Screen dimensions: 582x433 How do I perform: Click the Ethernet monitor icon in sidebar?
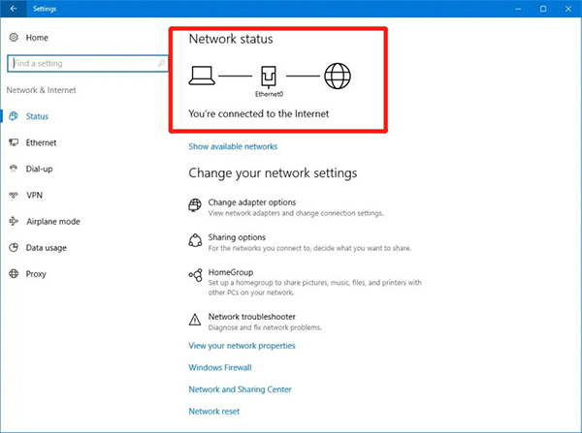point(14,142)
